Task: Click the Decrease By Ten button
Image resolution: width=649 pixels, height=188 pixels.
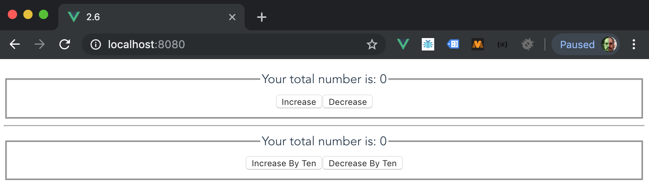Action: click(x=363, y=163)
